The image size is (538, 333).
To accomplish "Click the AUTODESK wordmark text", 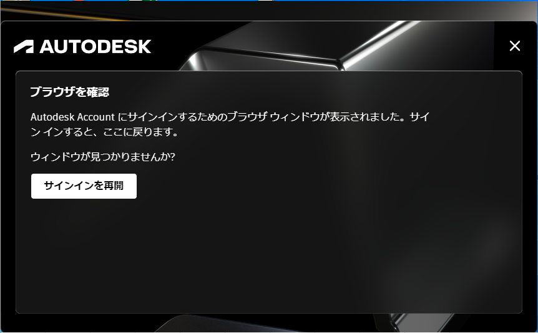I will 95,47.
